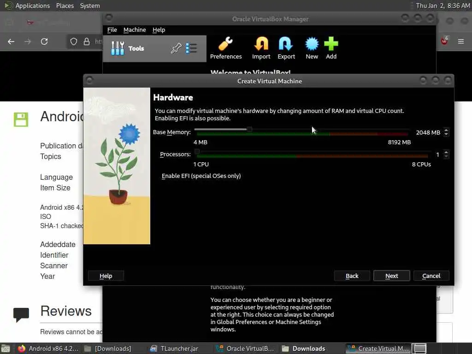Click the Reviews speech bubble icon
The width and height of the screenshot is (472, 354).
[21, 314]
